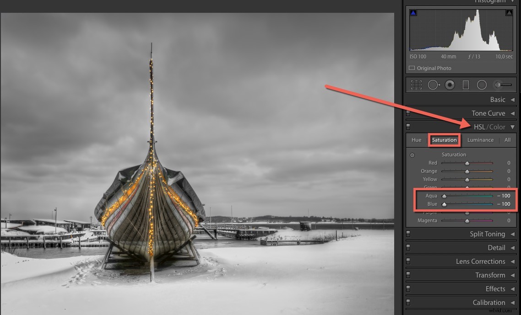Open the Hue tab
The width and height of the screenshot is (521, 315).
point(416,140)
